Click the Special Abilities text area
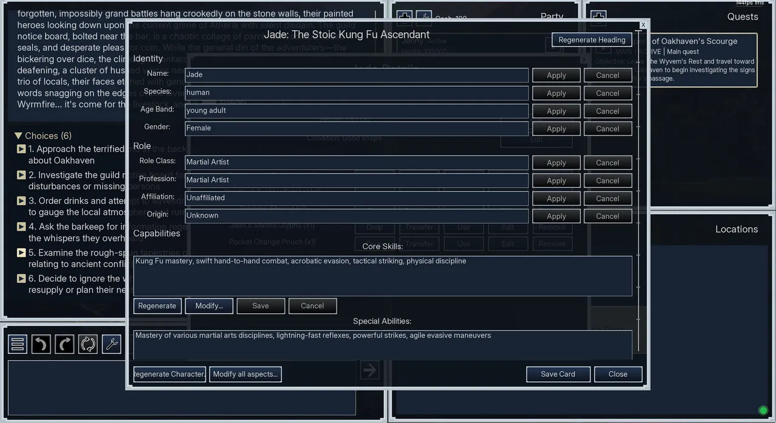This screenshot has height=423, width=776. [x=383, y=345]
